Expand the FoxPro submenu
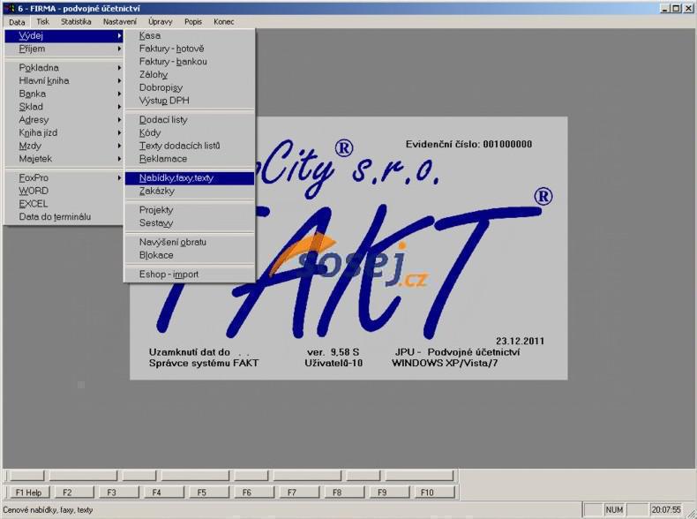 point(64,178)
